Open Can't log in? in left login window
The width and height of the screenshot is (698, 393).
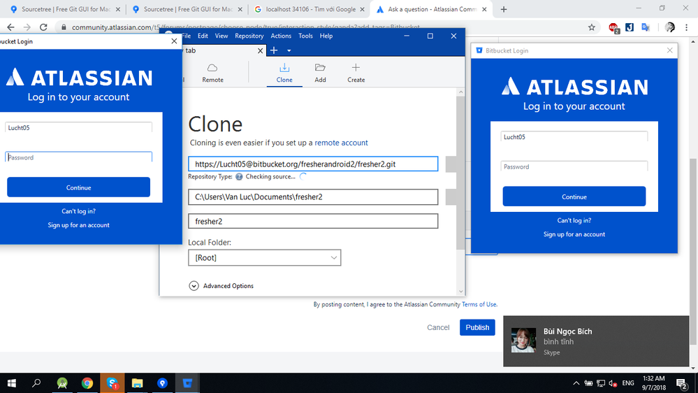[x=78, y=211]
